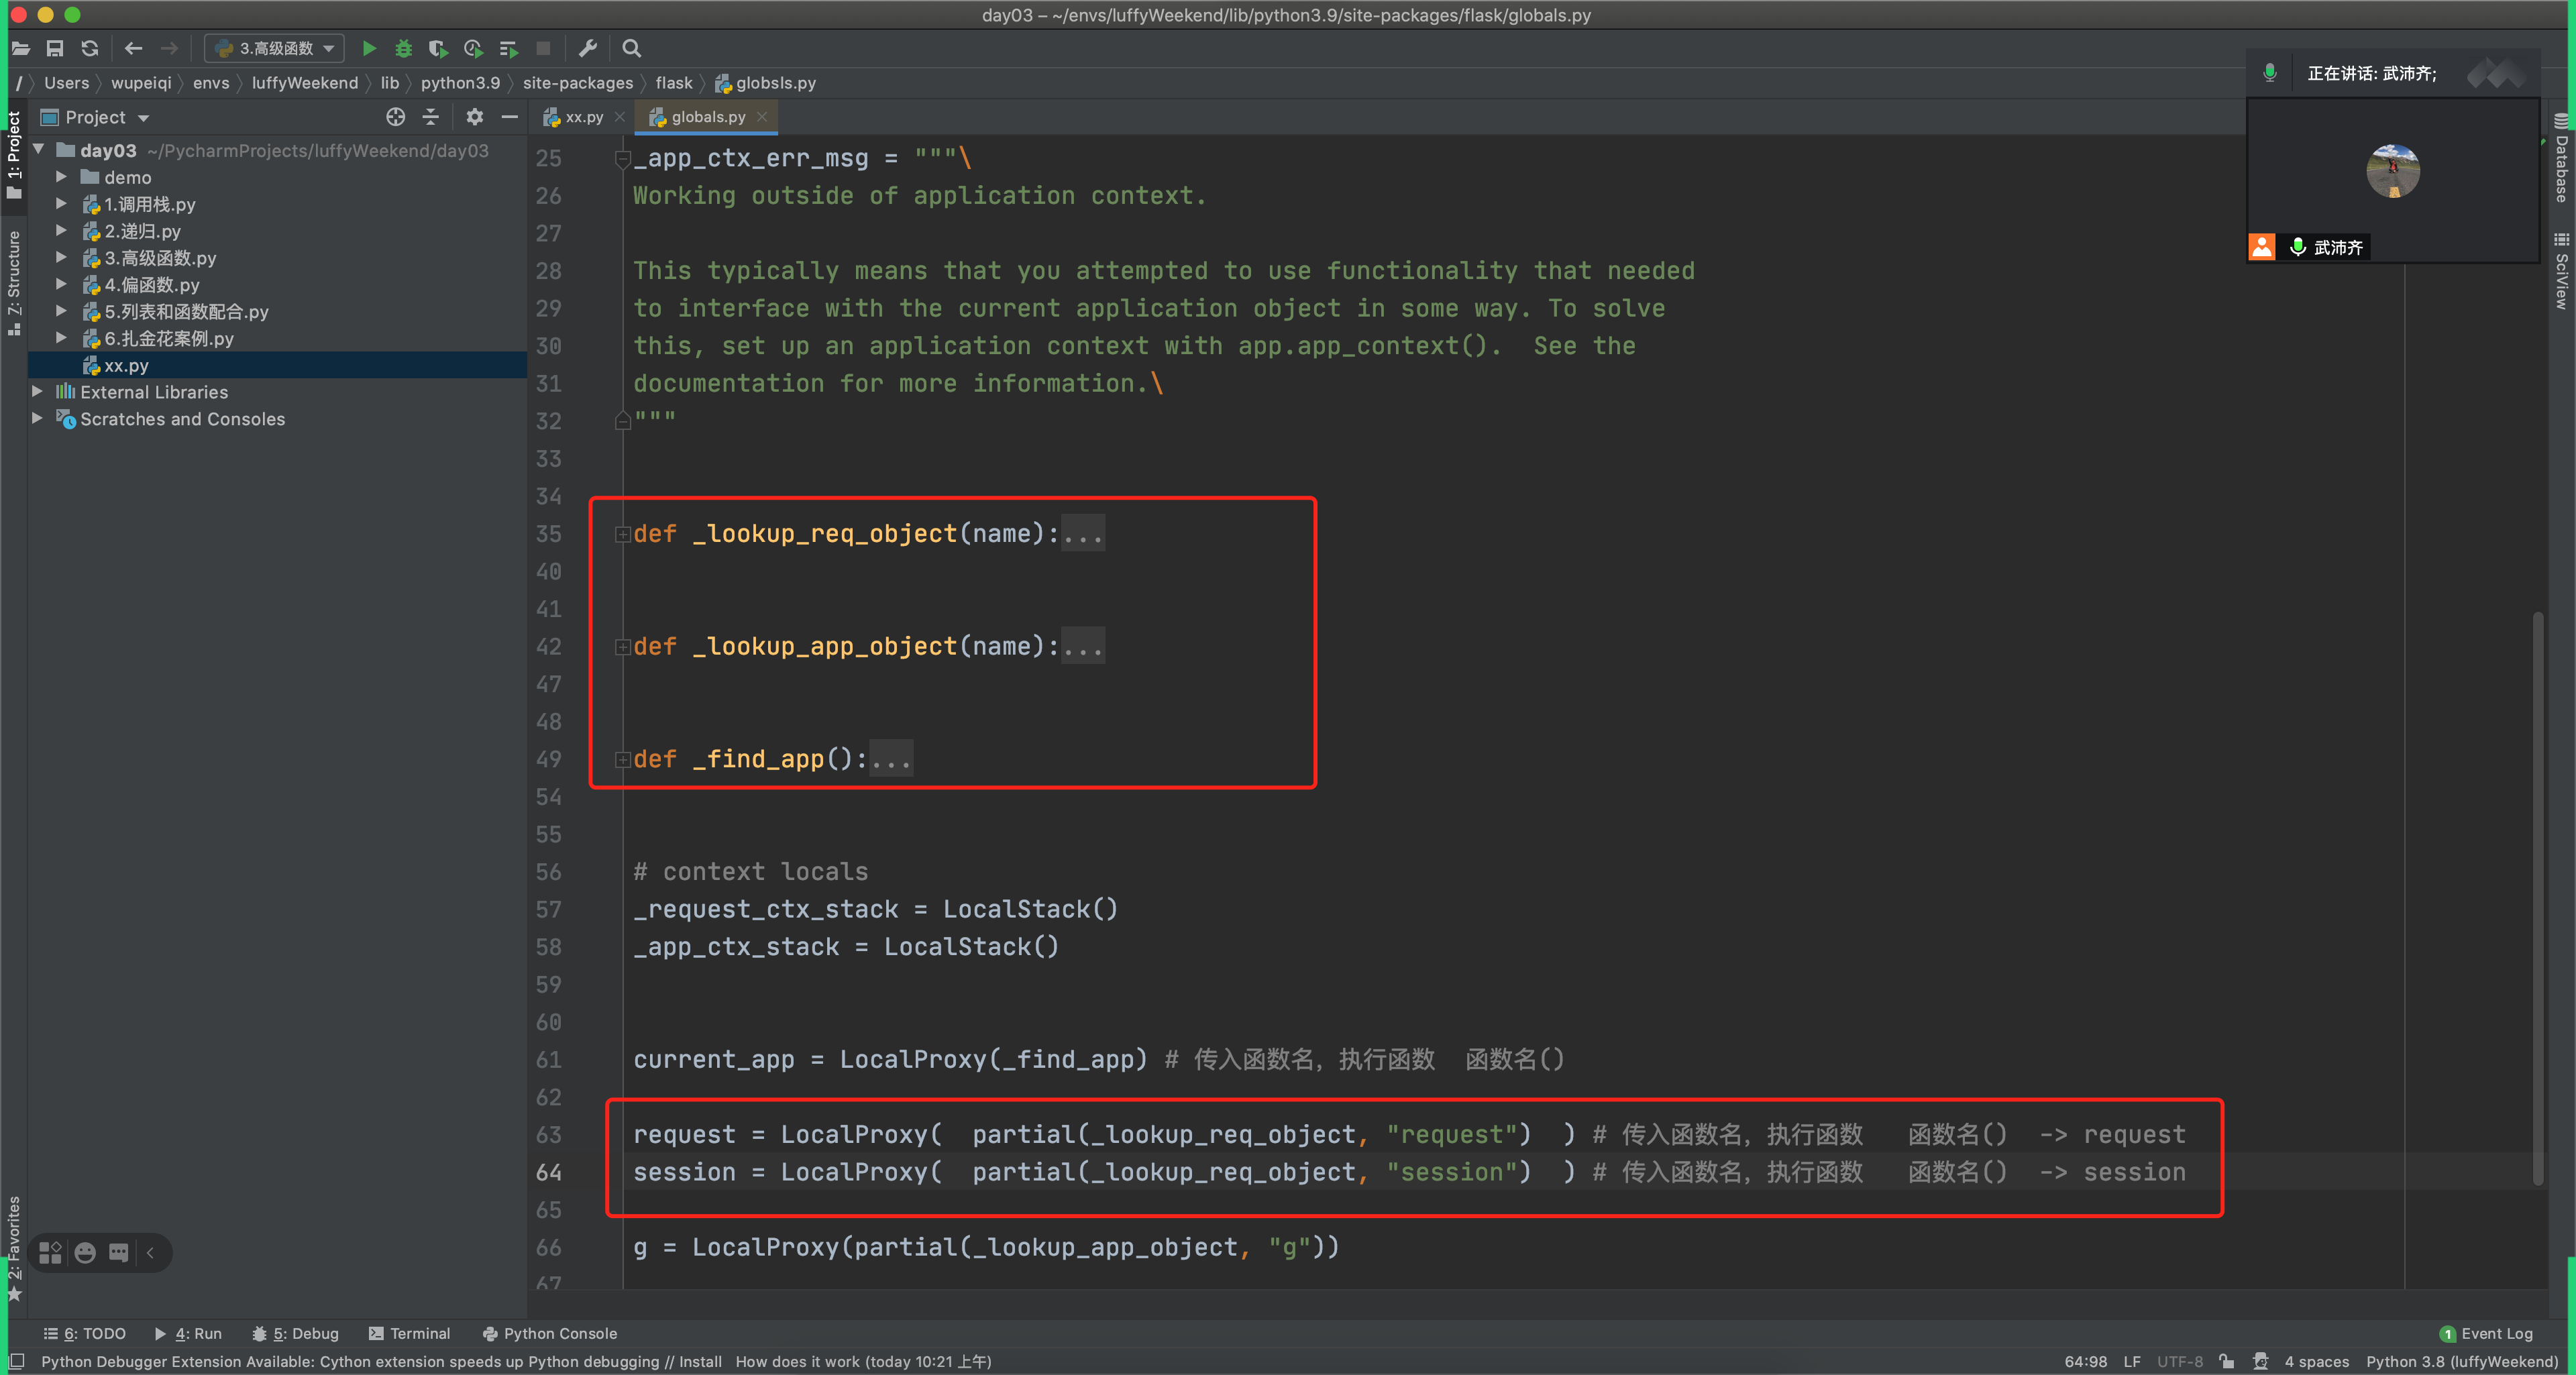Click the locate-file target icon in Project panel
This screenshot has height=1375, width=2576.
pyautogui.click(x=396, y=117)
